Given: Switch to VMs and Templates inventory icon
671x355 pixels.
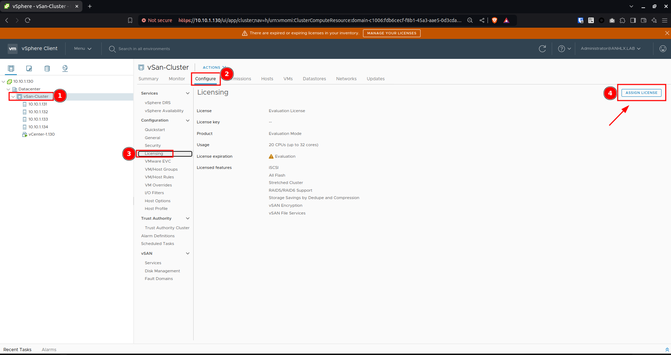Looking at the screenshot, I should [29, 68].
